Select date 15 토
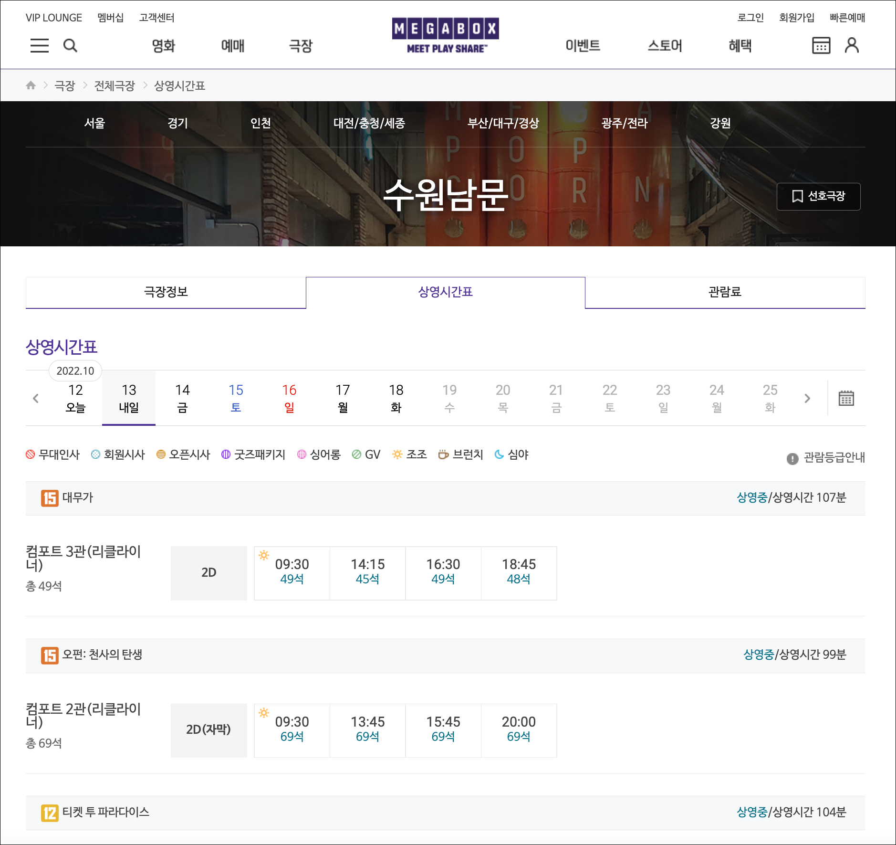Image resolution: width=896 pixels, height=845 pixels. pyautogui.click(x=236, y=398)
